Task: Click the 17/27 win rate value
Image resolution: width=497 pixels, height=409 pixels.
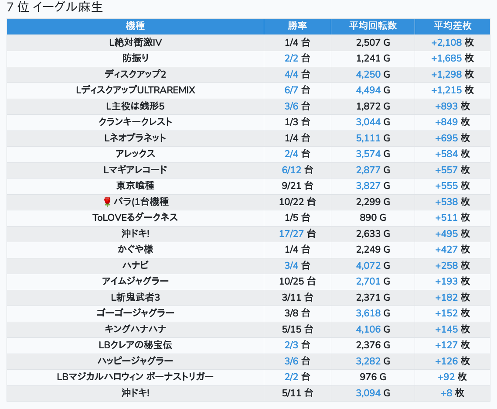Action: coord(291,234)
